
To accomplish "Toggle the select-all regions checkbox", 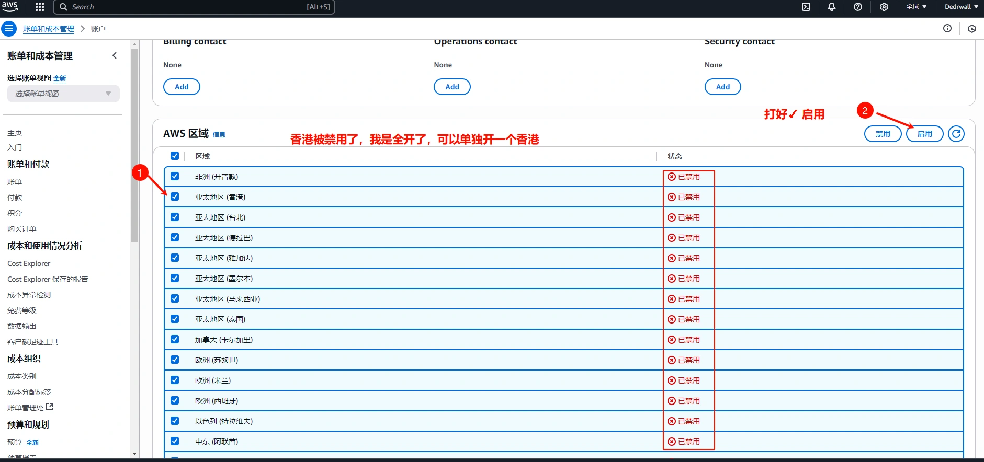I will click(175, 156).
